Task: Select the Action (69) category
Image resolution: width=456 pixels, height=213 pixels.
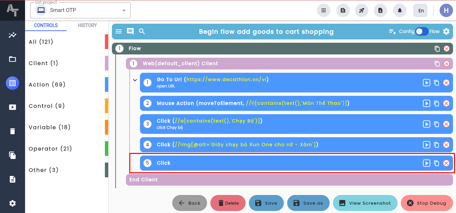Action: [x=47, y=84]
